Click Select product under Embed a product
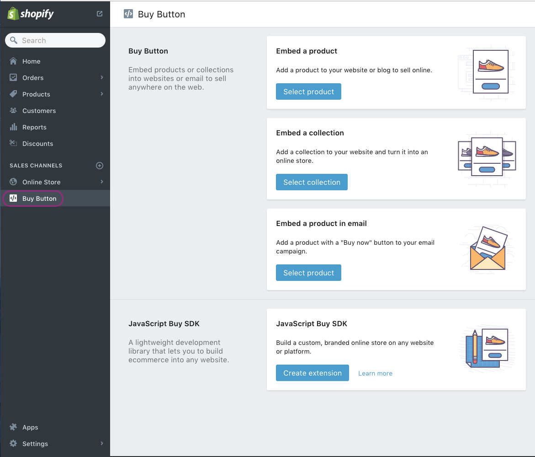535x457 pixels. (308, 91)
